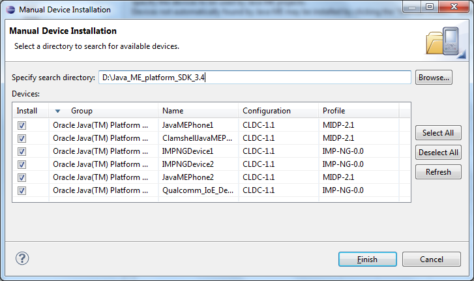Click the help question mark icon
Image resolution: width=474 pixels, height=281 pixels.
22,258
